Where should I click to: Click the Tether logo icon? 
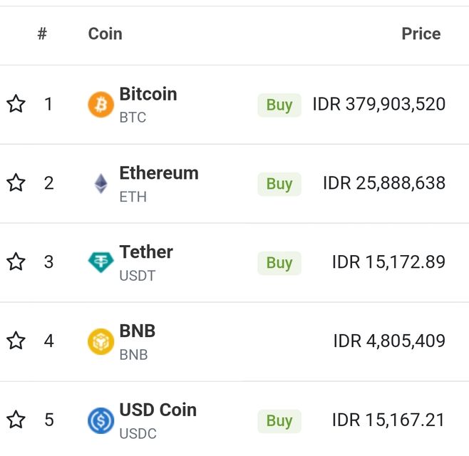point(100,262)
